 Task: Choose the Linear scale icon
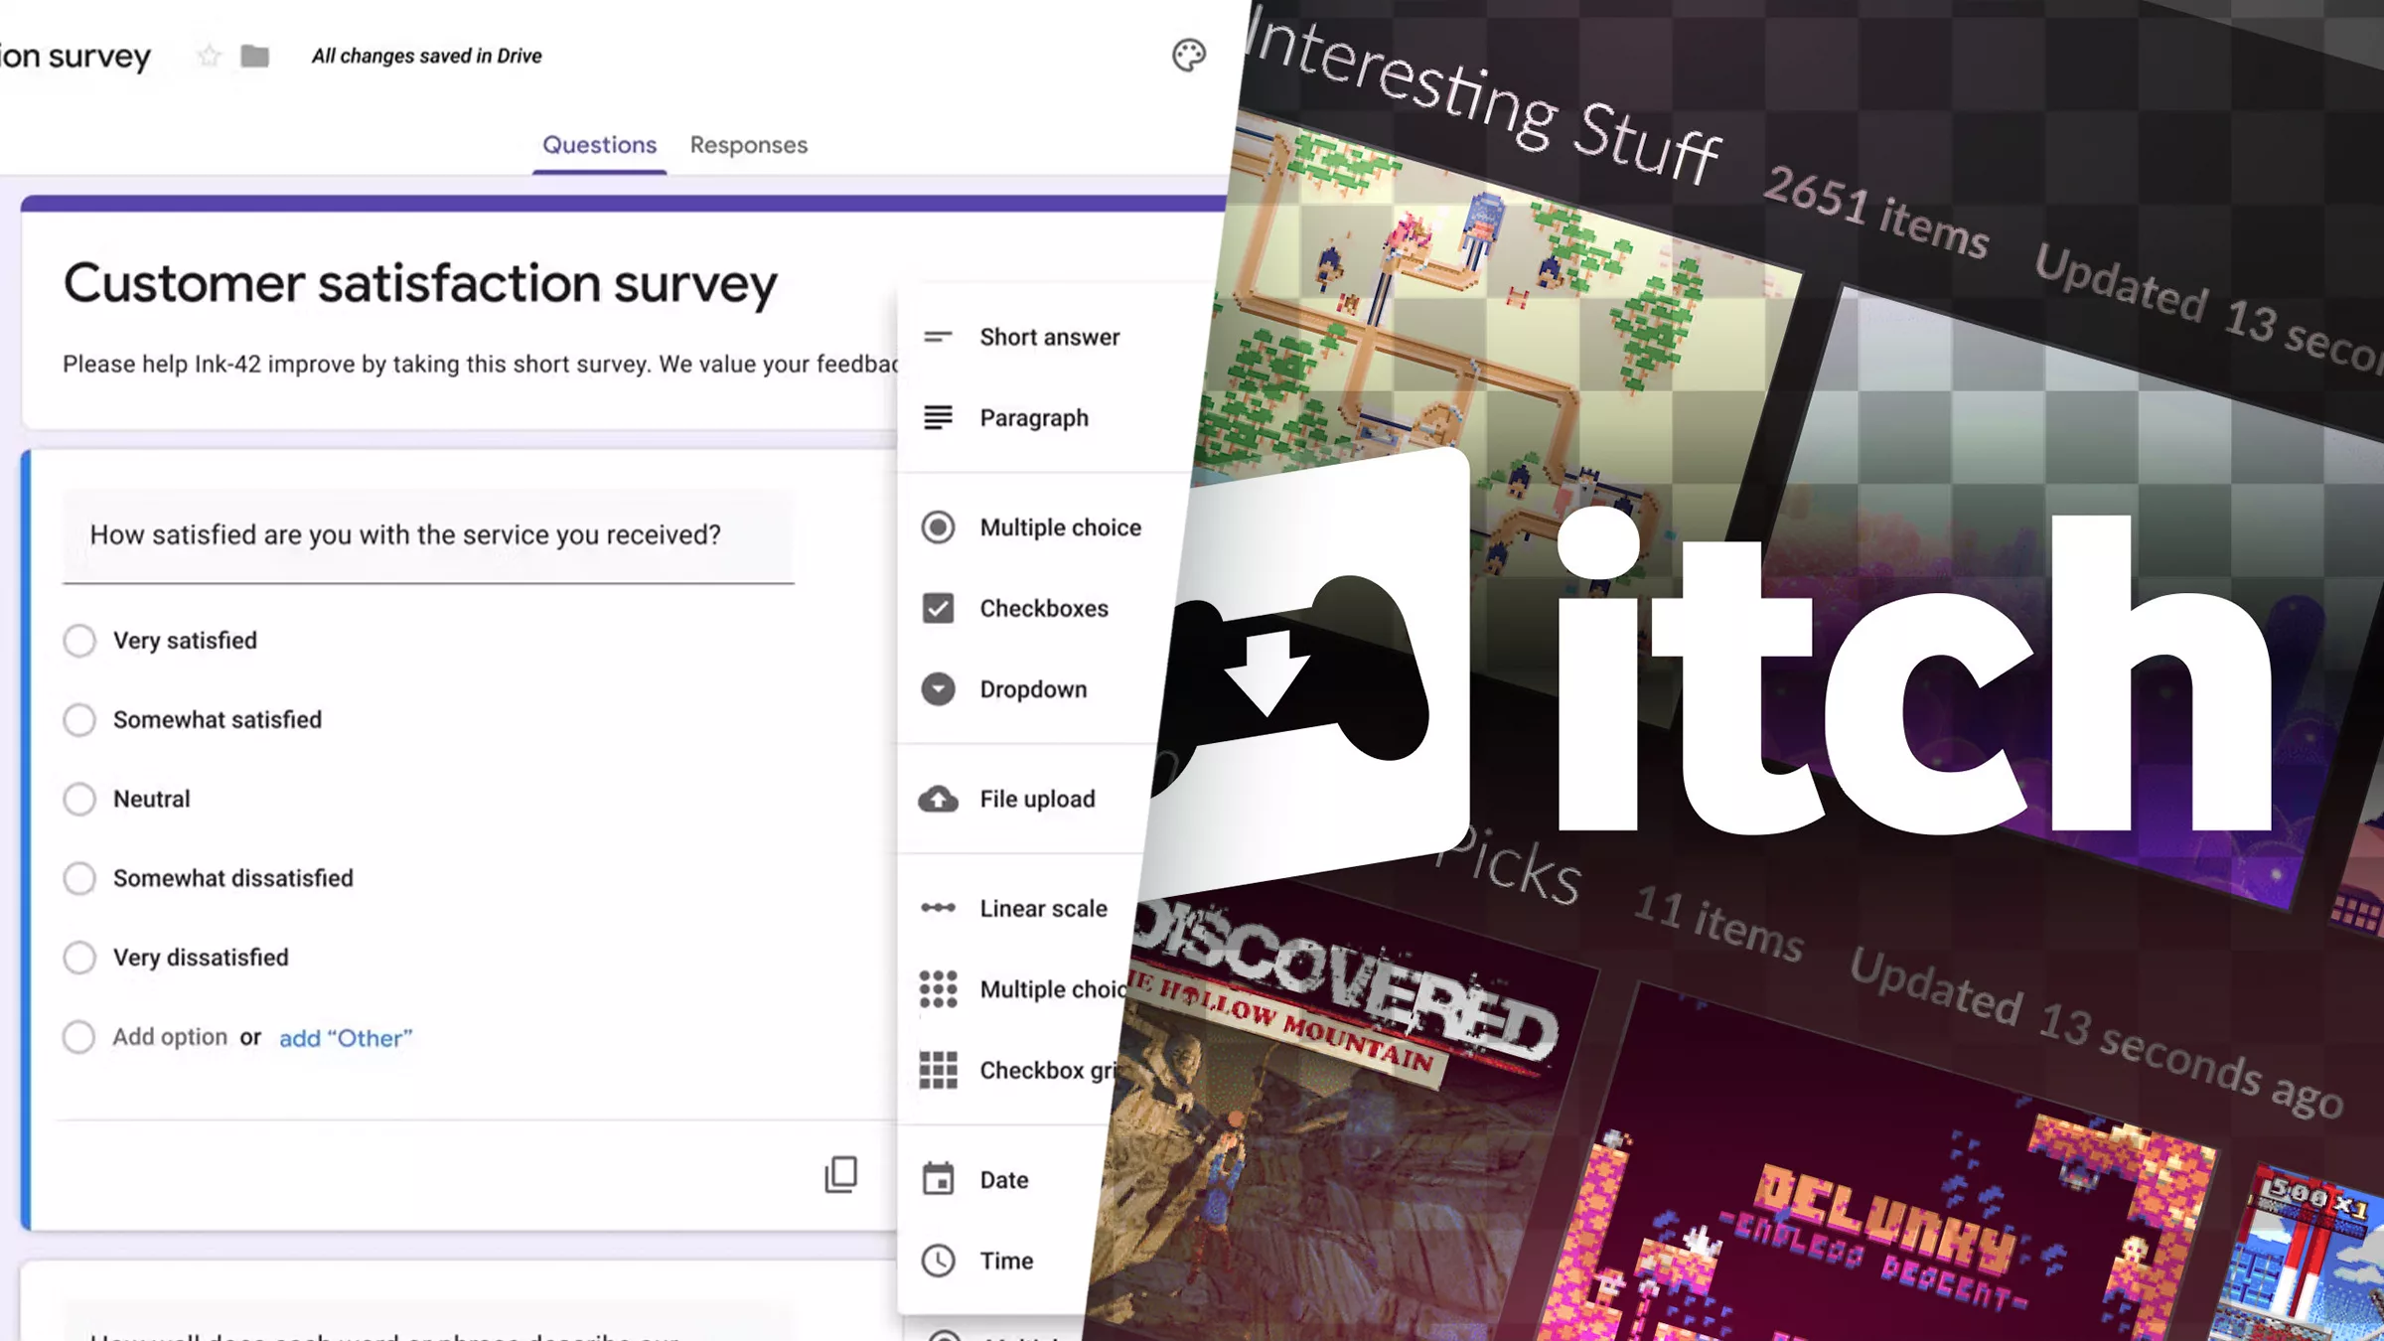click(938, 908)
